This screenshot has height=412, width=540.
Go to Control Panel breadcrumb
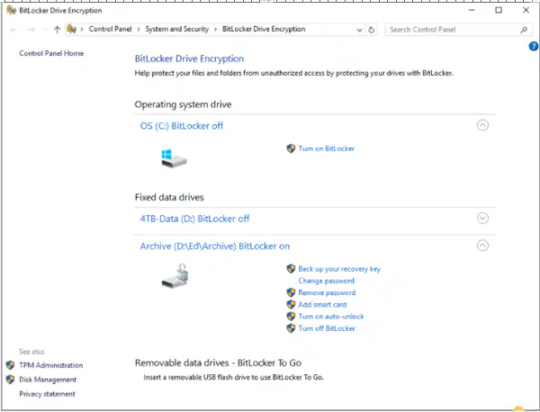click(x=110, y=29)
